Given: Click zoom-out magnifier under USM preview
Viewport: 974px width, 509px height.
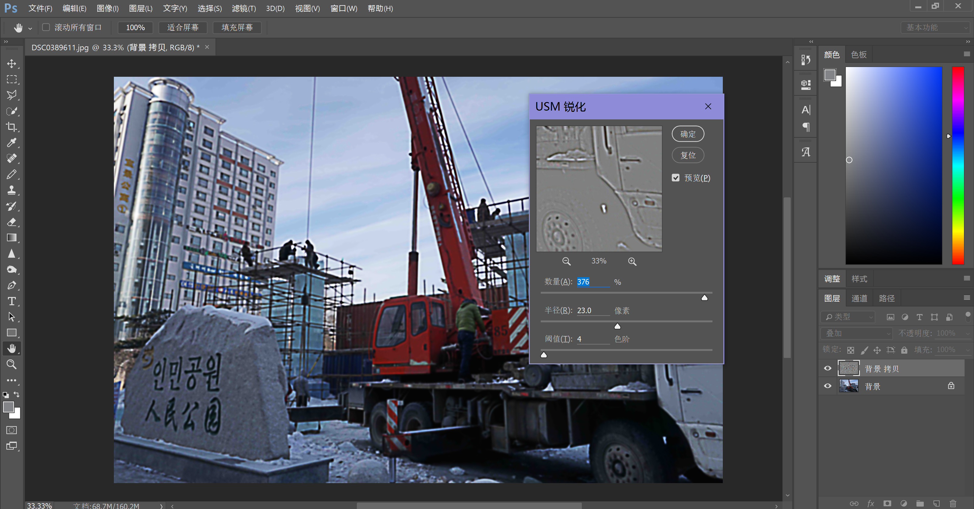Looking at the screenshot, I should pyautogui.click(x=566, y=261).
